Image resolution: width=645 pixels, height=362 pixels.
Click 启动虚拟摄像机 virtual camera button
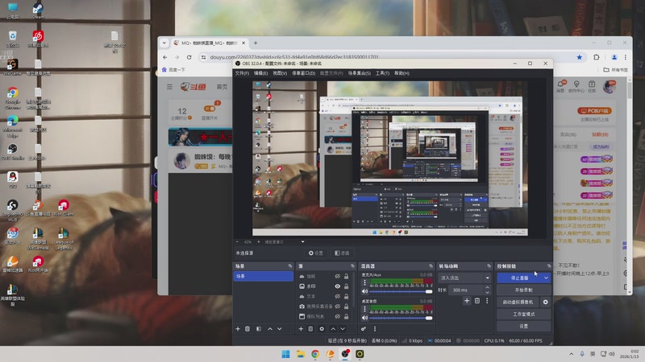tap(518, 302)
